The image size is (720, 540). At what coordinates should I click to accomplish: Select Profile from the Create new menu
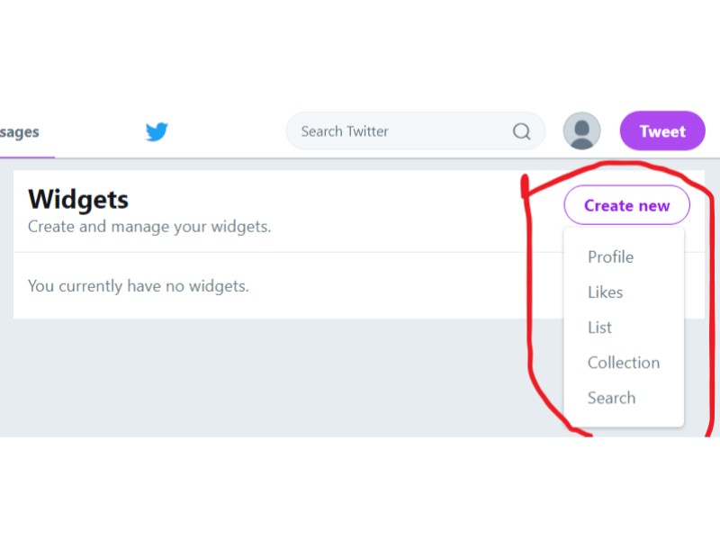610,256
